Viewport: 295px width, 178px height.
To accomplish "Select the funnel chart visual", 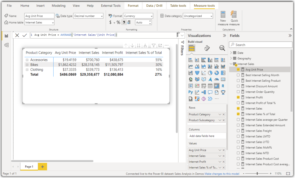I will [x=197, y=73].
